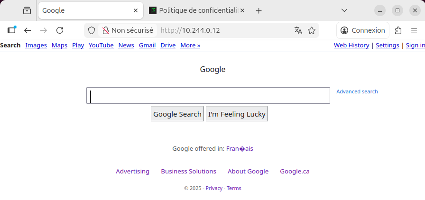Viewport: 425px width, 200px height.
Task: Close the Google tab
Action: [136, 10]
